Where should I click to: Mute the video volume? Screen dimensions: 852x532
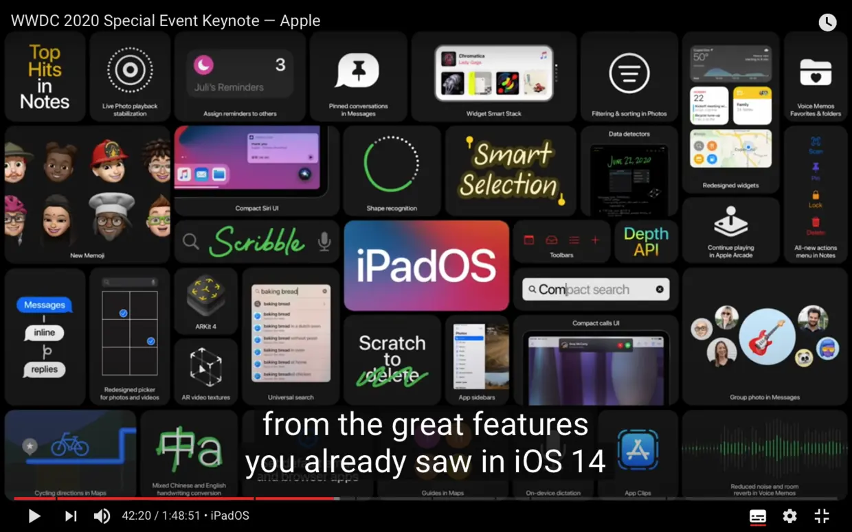coord(102,516)
